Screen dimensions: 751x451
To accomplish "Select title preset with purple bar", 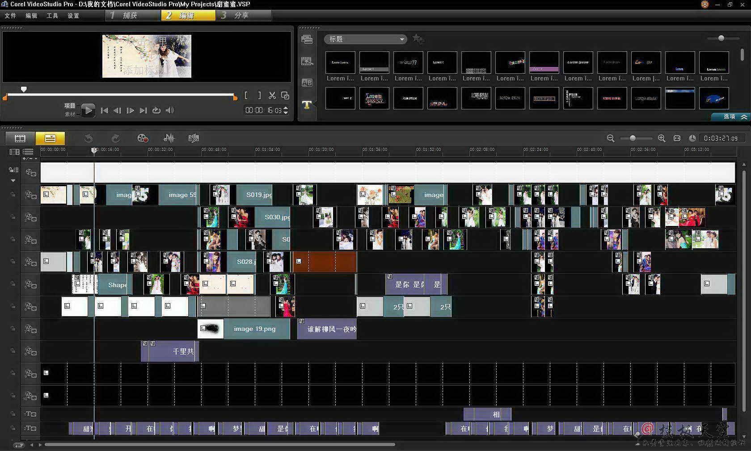I will coord(544,63).
